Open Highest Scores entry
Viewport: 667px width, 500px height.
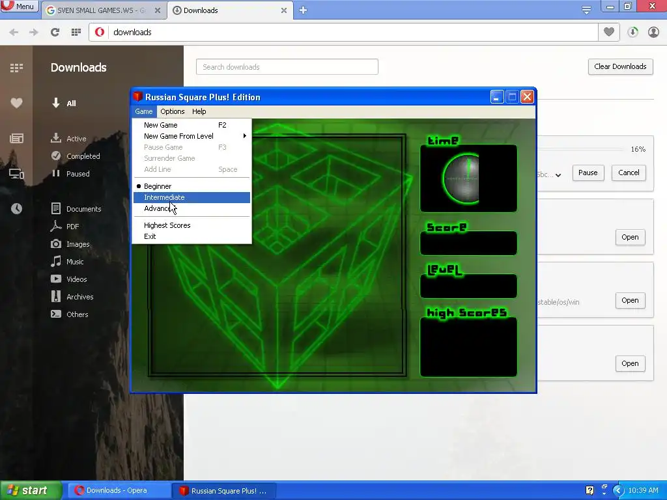pyautogui.click(x=192, y=225)
